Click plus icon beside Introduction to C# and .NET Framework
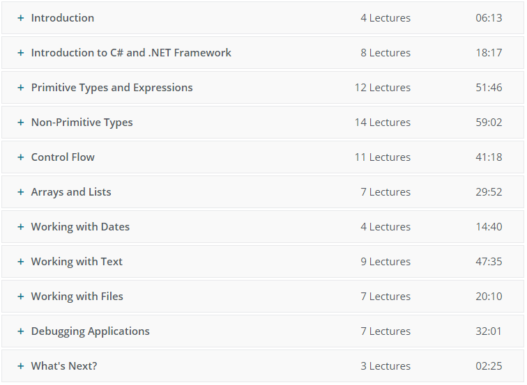Image resolution: width=527 pixels, height=385 pixels. coord(21,53)
